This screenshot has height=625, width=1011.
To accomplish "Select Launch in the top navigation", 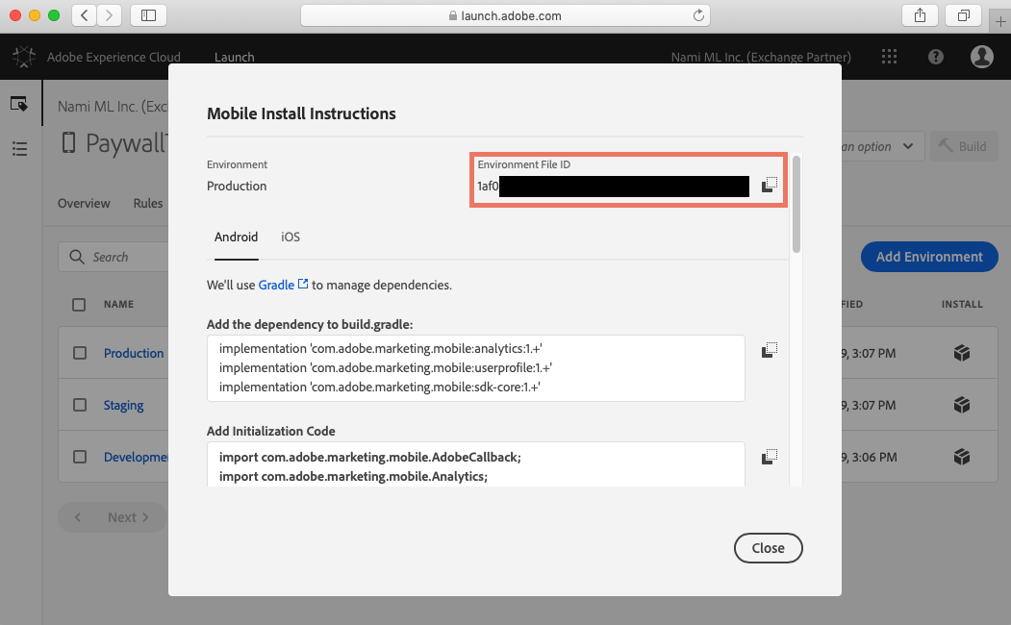I will tap(234, 57).
